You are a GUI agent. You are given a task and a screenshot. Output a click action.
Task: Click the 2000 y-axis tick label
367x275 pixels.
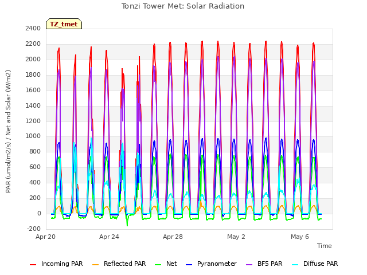click(33, 59)
